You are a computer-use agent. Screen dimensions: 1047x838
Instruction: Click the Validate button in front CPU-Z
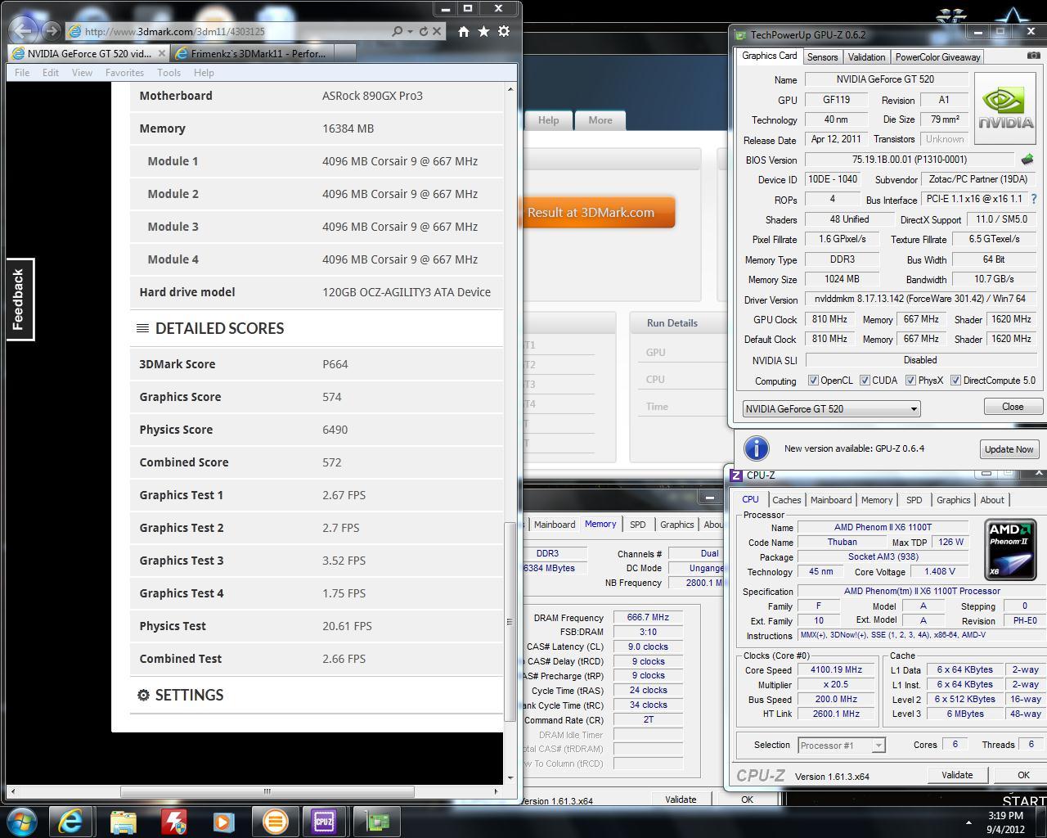[x=957, y=775]
